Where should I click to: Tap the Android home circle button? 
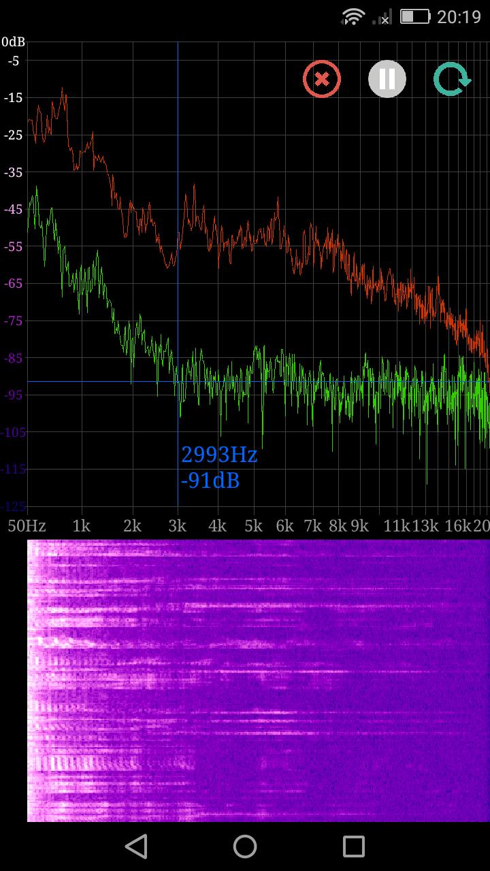pyautogui.click(x=245, y=847)
